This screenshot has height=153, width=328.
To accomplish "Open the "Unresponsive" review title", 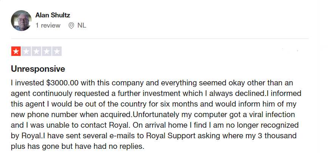I will pos(38,69).
